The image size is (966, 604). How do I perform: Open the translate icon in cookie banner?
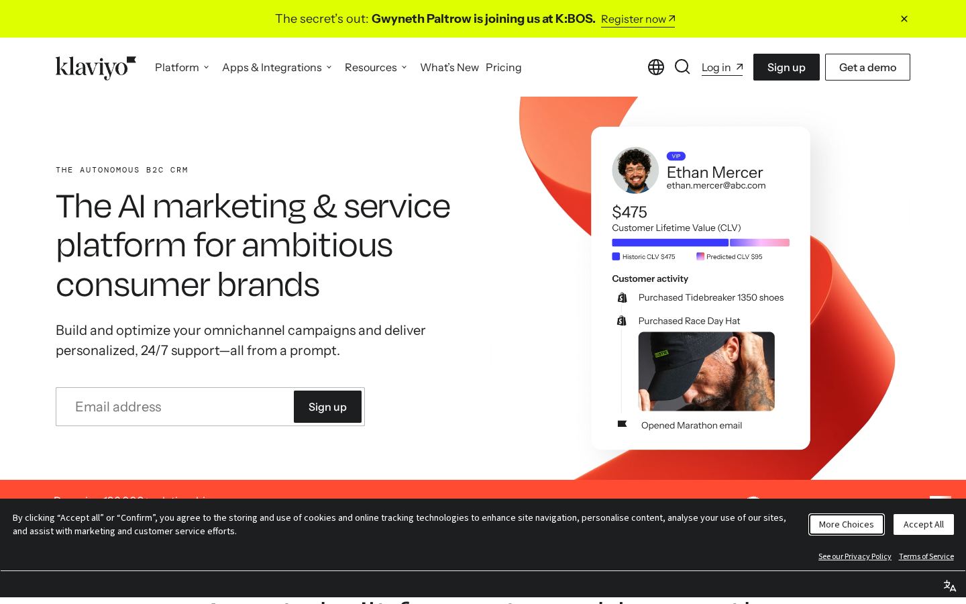950,586
